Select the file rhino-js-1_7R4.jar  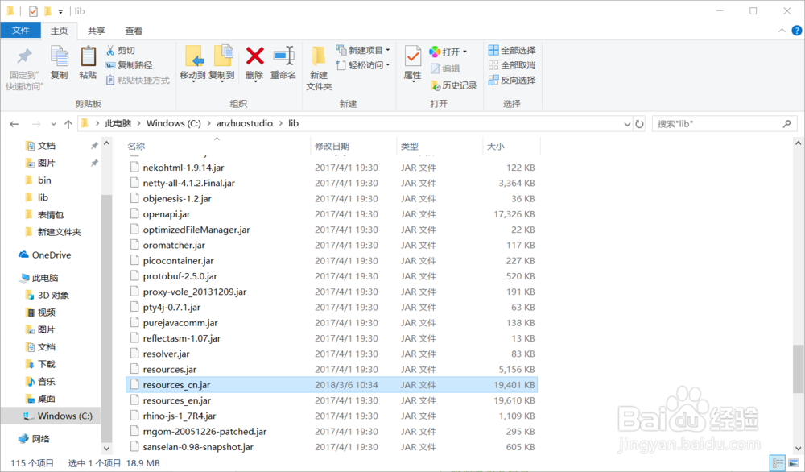point(332,416)
